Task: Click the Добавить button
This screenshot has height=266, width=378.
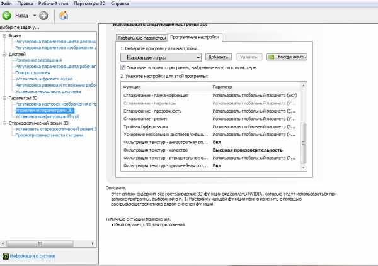Action: 218,57
